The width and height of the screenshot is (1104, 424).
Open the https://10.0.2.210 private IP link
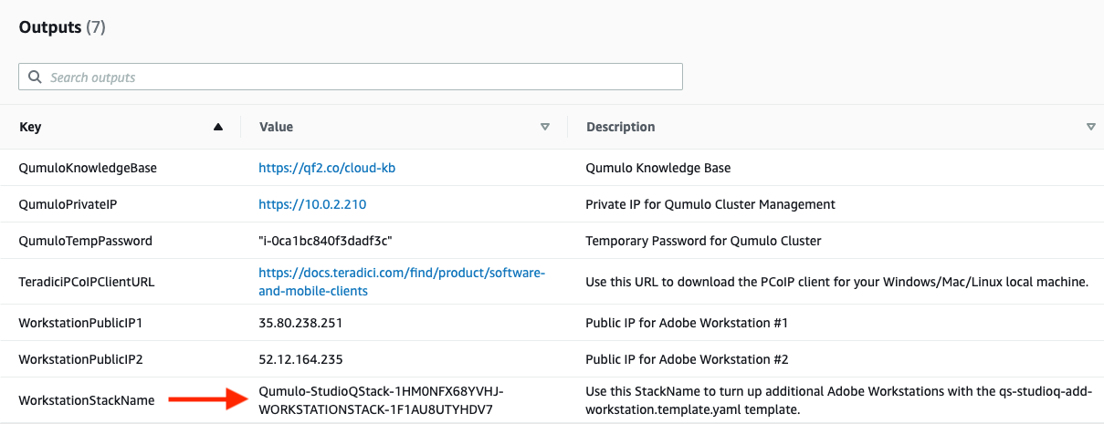[312, 204]
